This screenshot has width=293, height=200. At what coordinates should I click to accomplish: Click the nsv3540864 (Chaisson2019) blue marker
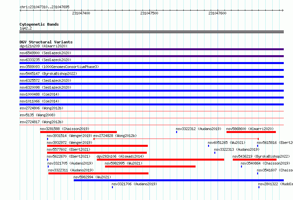coord(241,167)
